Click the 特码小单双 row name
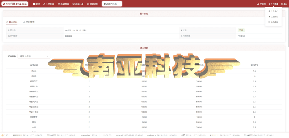The width and height of the screenshot is (289, 138). click(34, 112)
